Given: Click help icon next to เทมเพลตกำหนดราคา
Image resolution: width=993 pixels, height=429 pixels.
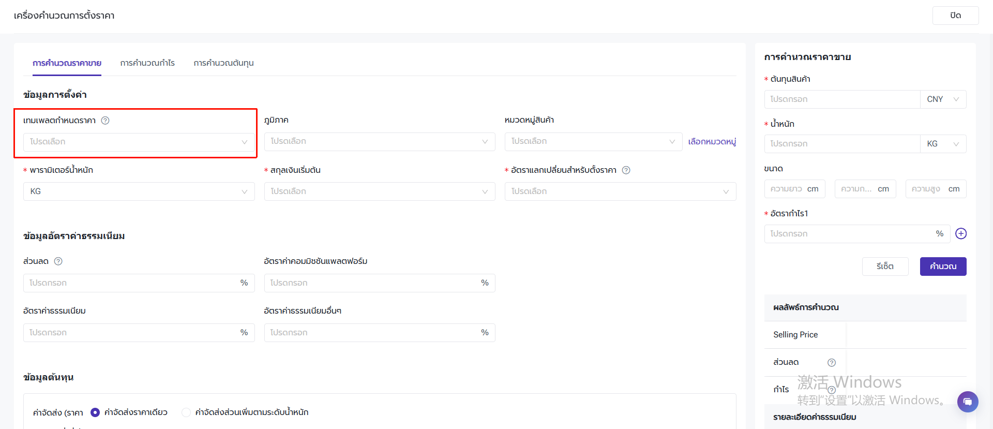Looking at the screenshot, I should click(x=105, y=121).
